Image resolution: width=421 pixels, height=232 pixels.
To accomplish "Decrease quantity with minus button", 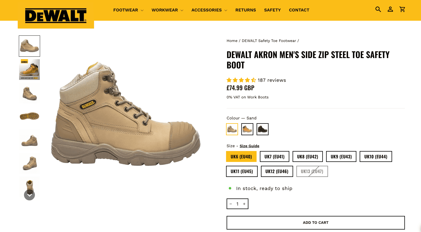I will point(231,204).
